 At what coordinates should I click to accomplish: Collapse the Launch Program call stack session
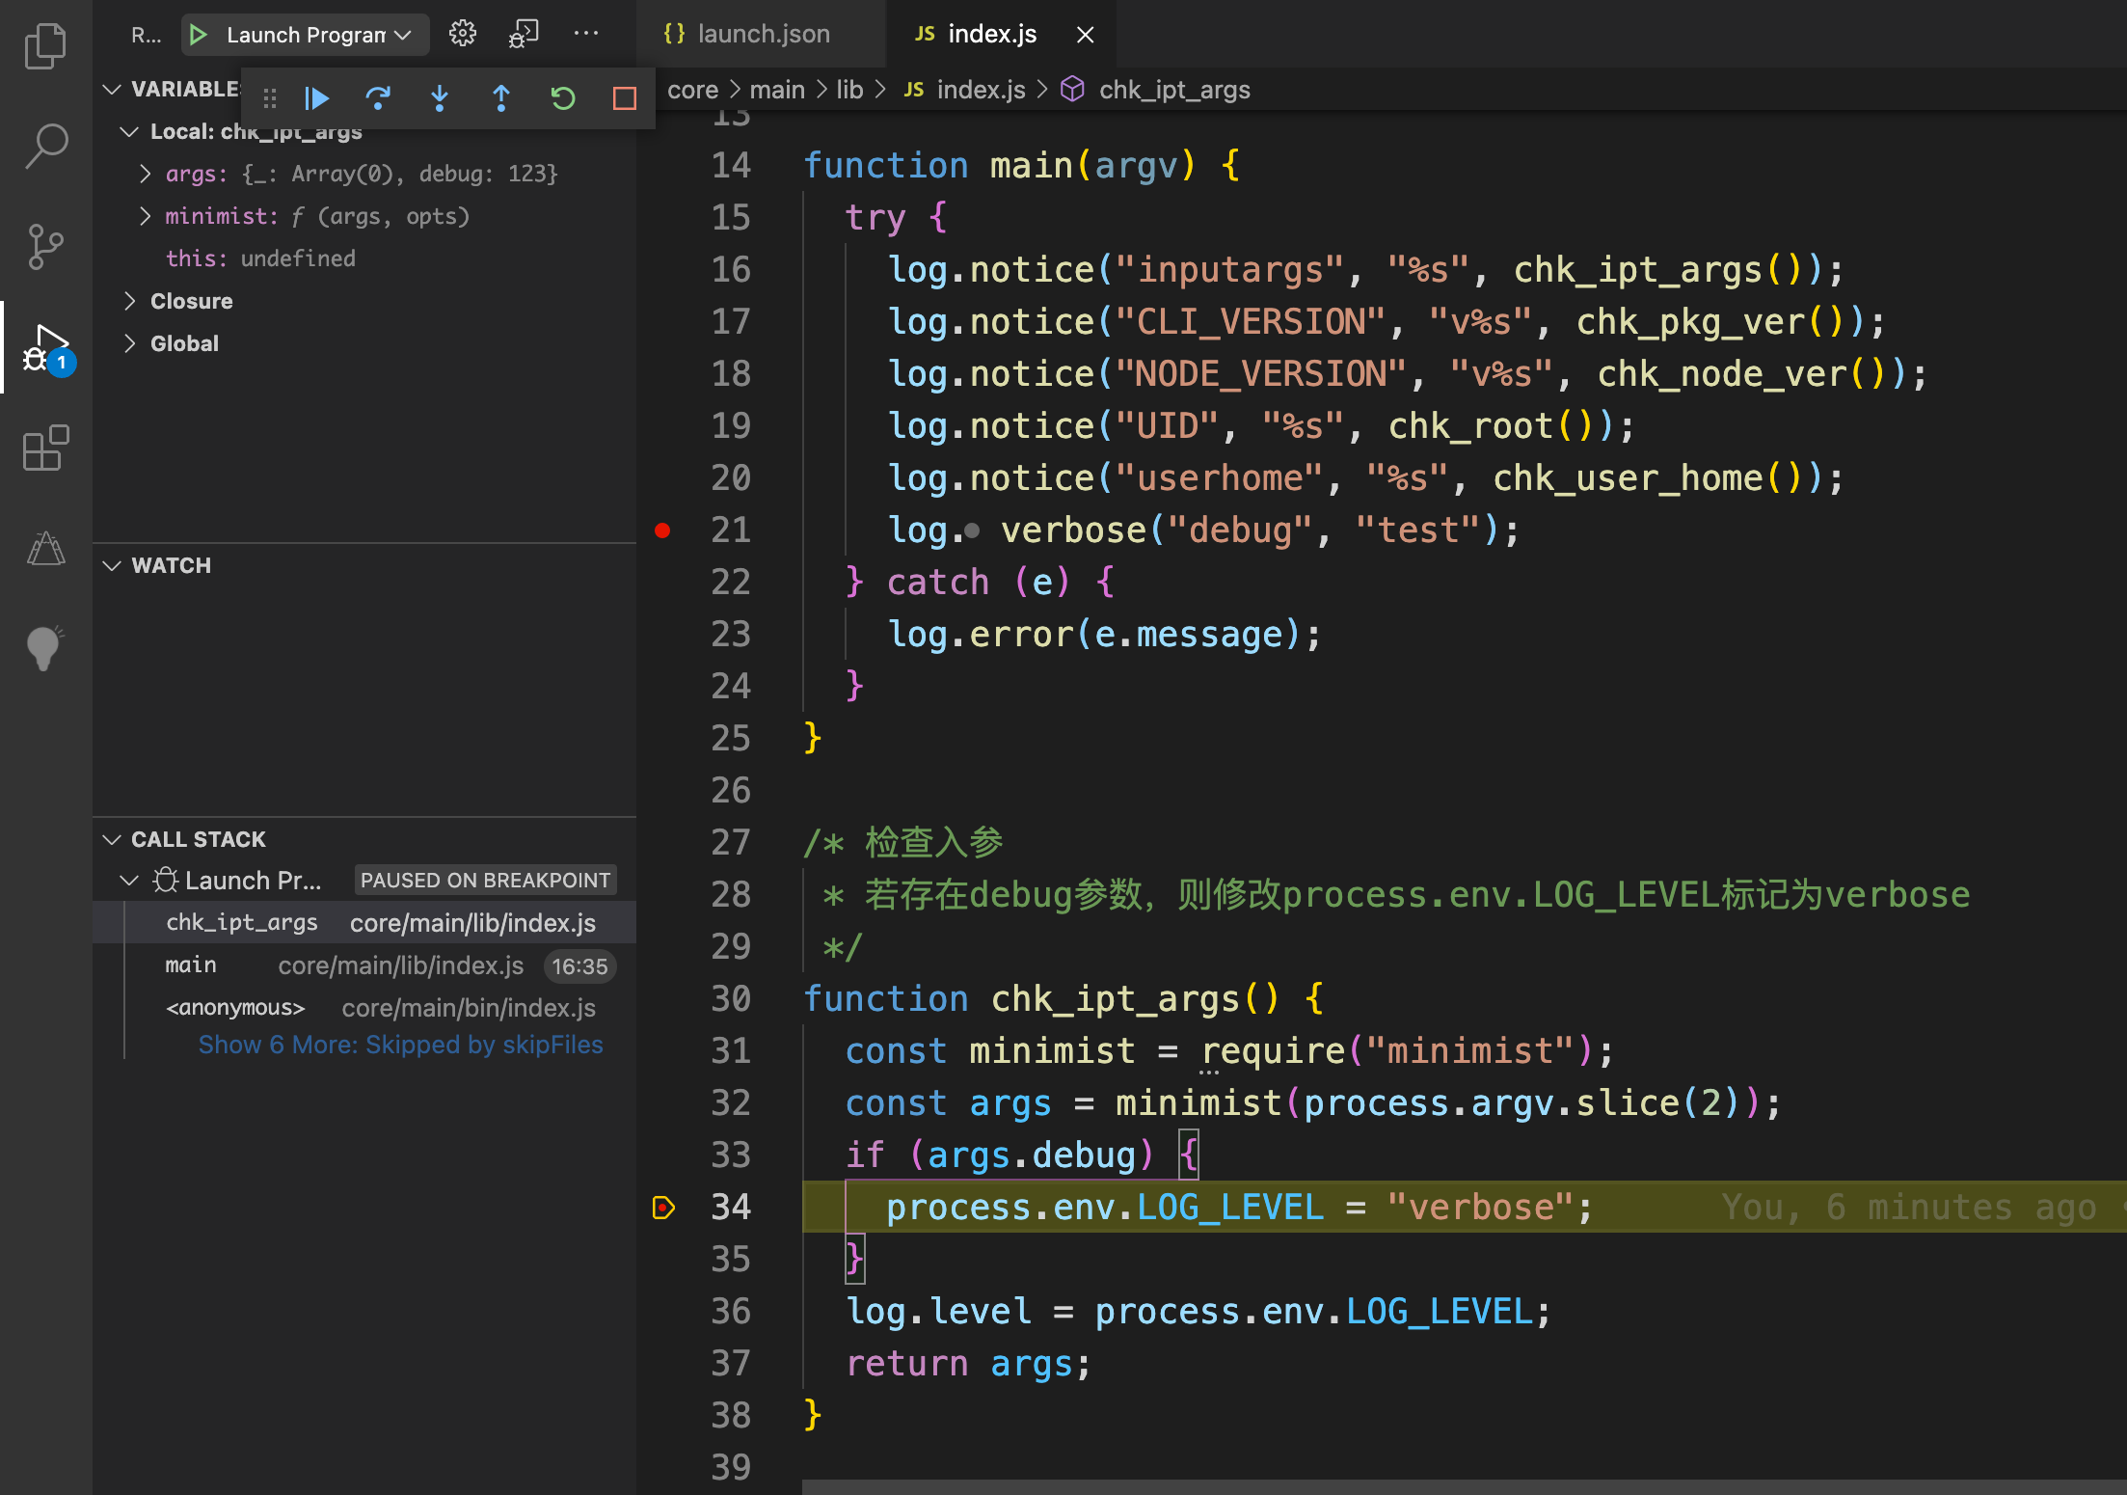(129, 880)
